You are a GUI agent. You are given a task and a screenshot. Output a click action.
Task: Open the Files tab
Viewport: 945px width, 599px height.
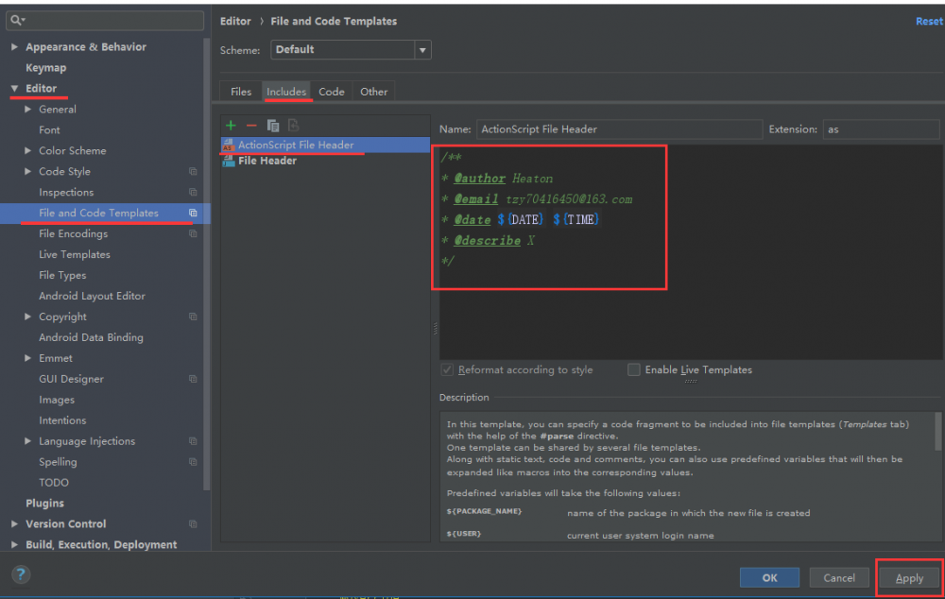(x=240, y=91)
